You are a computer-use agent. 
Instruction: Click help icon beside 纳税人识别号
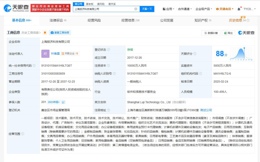(114, 74)
